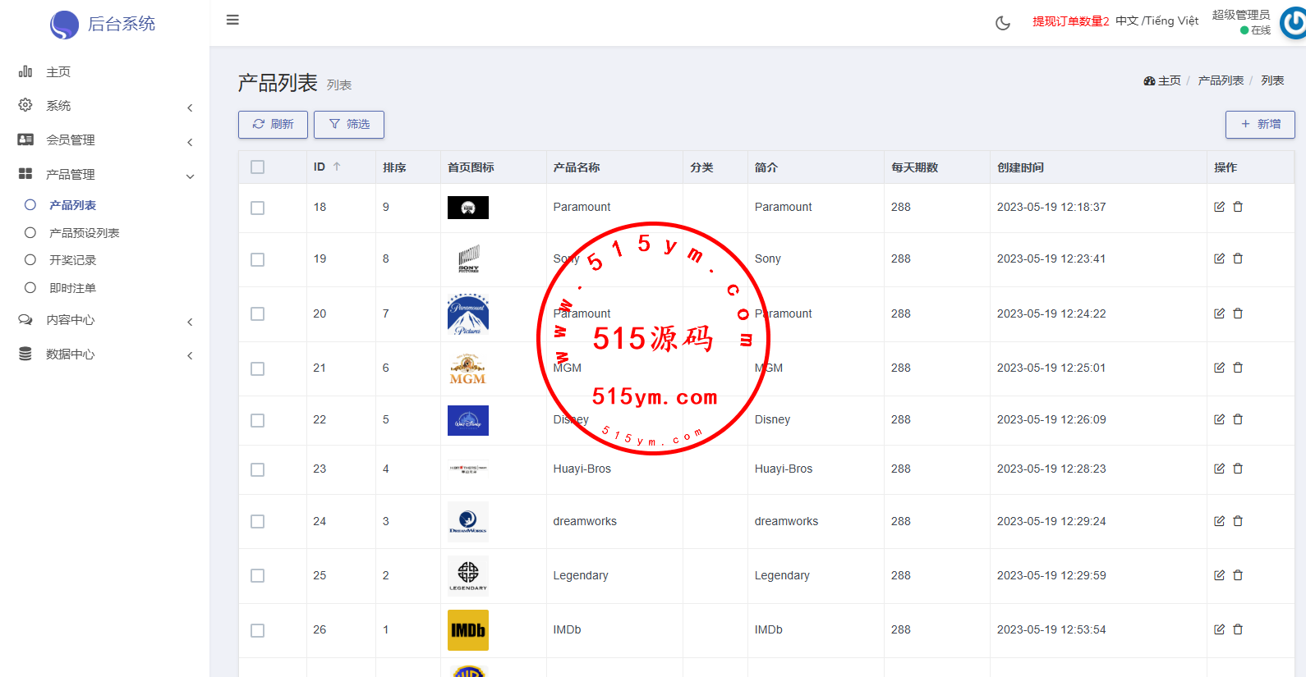The image size is (1306, 677).
Task: Open the Legendary logo thumbnail
Action: pos(468,576)
